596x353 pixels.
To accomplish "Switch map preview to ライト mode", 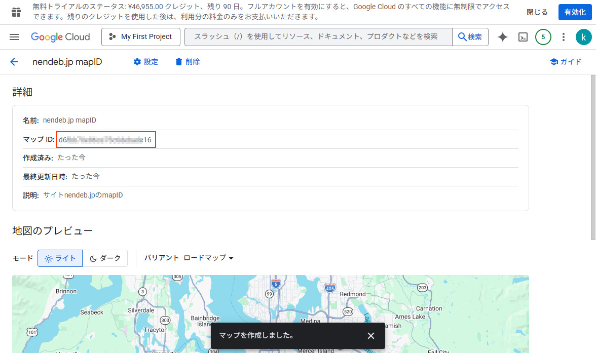I will tap(60, 258).
